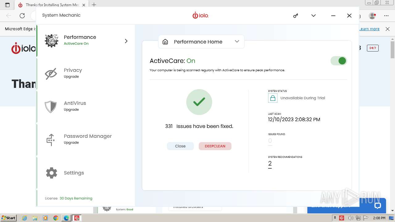
Task: Expand the Performance submenu arrow
Action: click(x=126, y=41)
